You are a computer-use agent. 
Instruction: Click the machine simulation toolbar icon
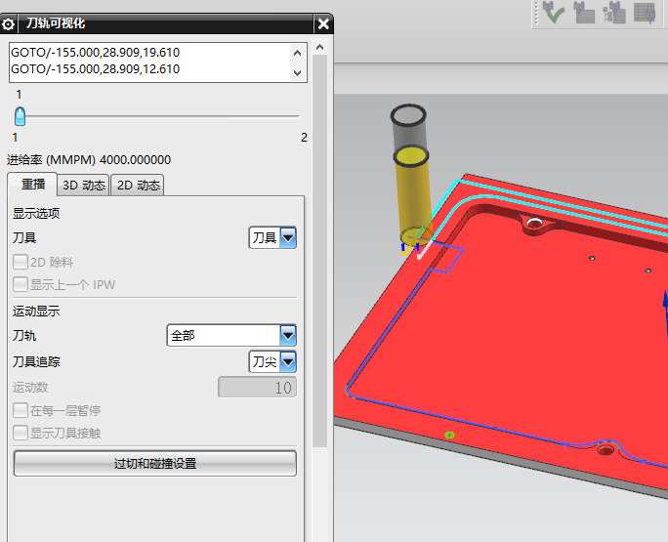(x=584, y=13)
